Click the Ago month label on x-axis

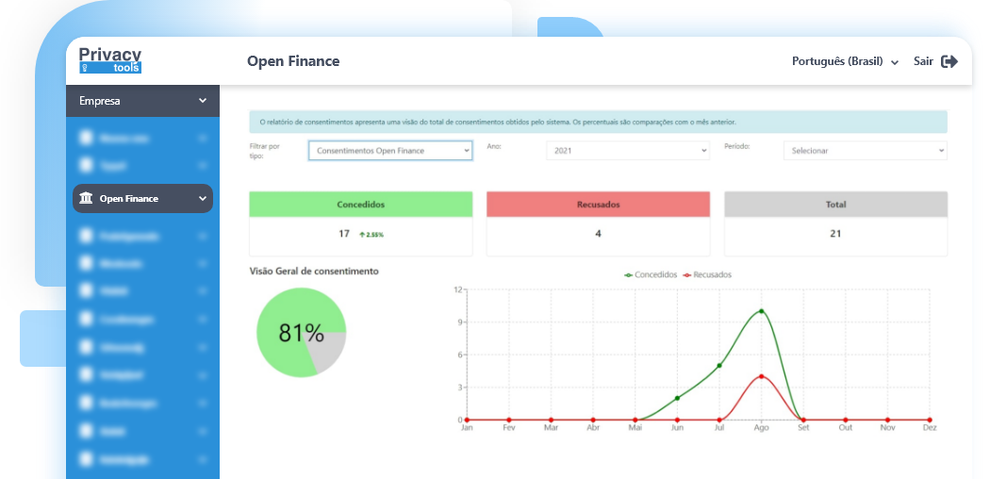762,428
